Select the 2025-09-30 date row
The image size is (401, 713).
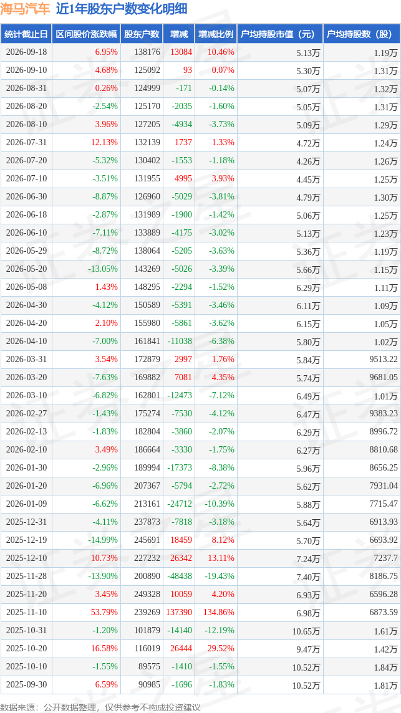(200, 684)
